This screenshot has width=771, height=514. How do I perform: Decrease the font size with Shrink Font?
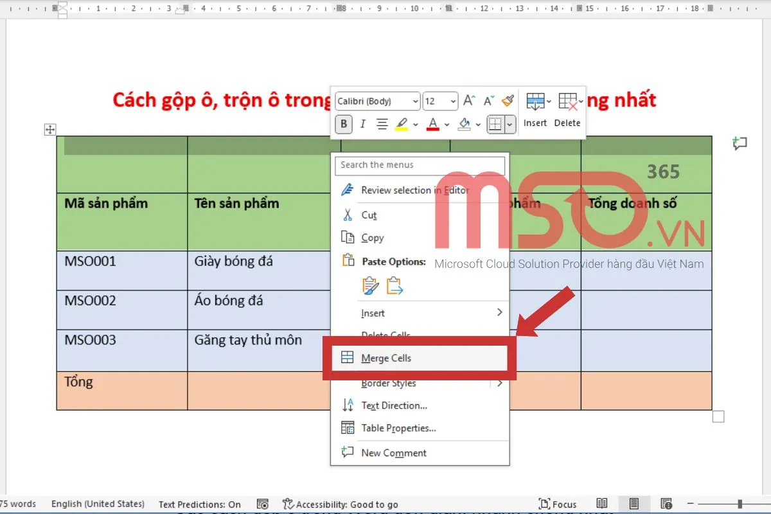click(488, 100)
